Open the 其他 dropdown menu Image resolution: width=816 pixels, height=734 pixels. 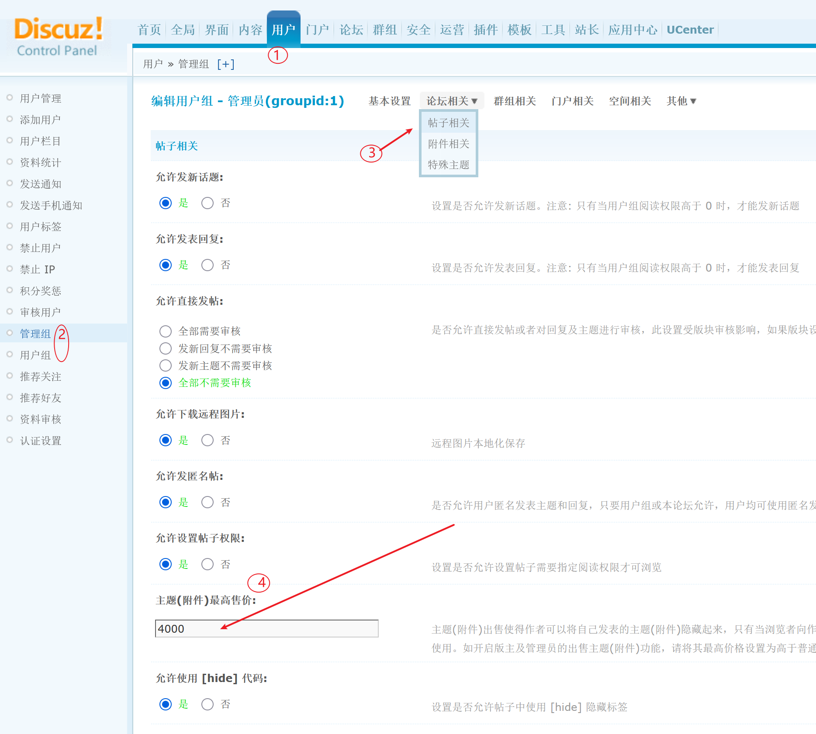tap(681, 101)
